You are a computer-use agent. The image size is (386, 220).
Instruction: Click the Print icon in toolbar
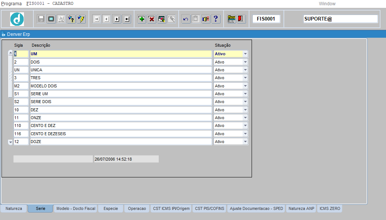pos(61,19)
